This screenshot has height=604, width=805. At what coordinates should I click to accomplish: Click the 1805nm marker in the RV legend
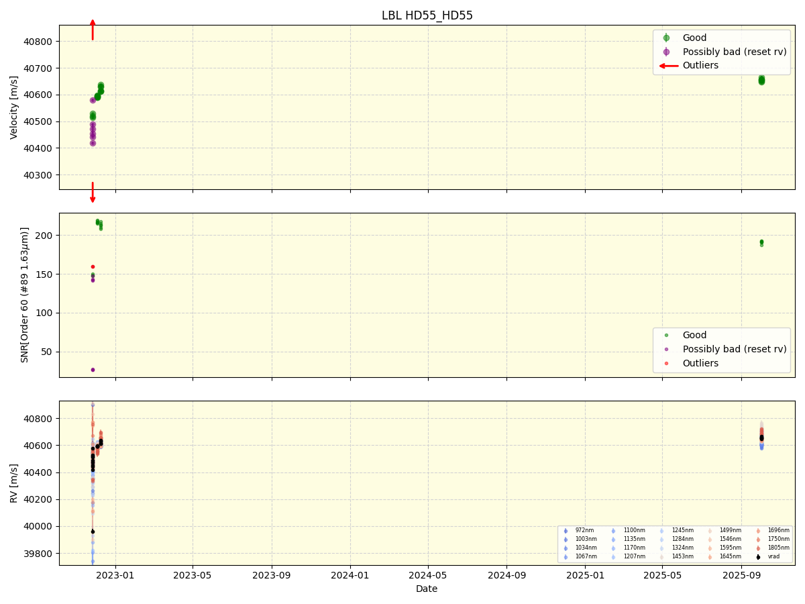point(758,548)
